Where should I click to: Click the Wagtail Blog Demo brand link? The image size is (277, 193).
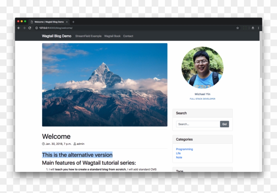pos(56,36)
